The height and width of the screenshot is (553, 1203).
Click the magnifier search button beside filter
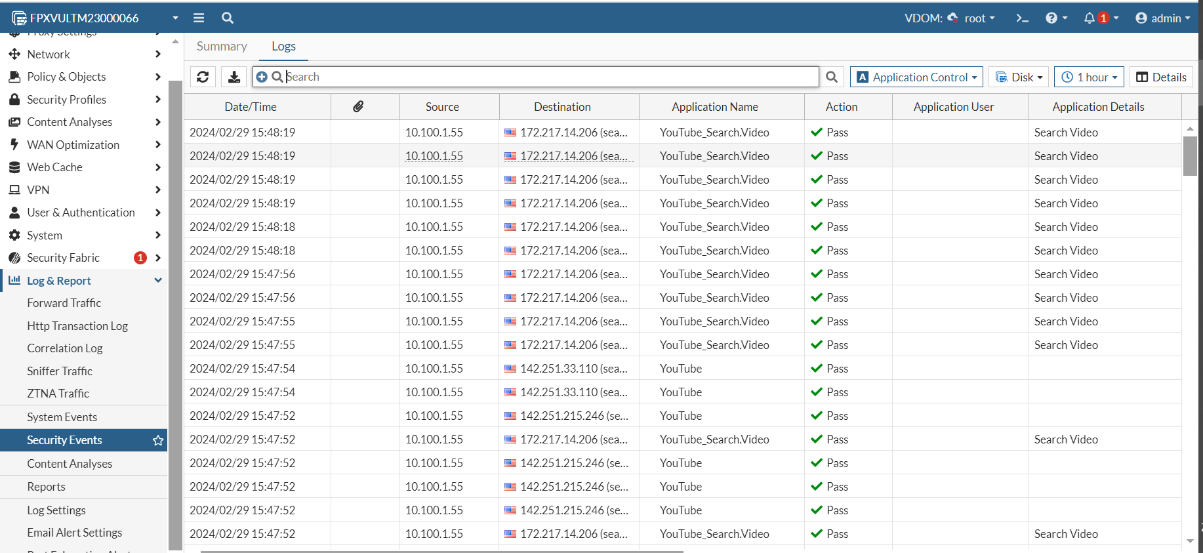pyautogui.click(x=832, y=77)
